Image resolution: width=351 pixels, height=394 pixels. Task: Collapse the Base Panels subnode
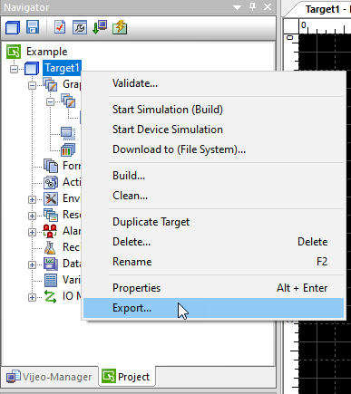click(50, 101)
